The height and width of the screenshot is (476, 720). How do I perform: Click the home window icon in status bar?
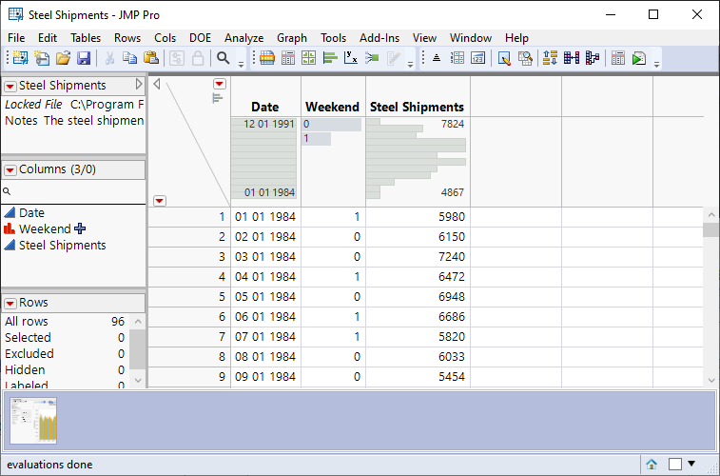652,465
